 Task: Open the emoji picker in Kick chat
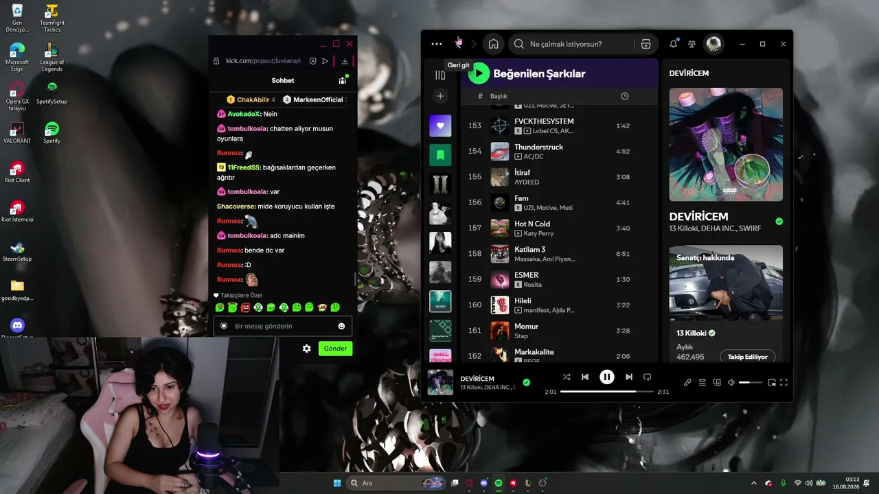coord(341,326)
